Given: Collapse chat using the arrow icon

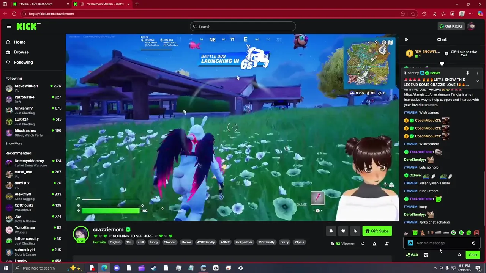Looking at the screenshot, I should (x=406, y=39).
